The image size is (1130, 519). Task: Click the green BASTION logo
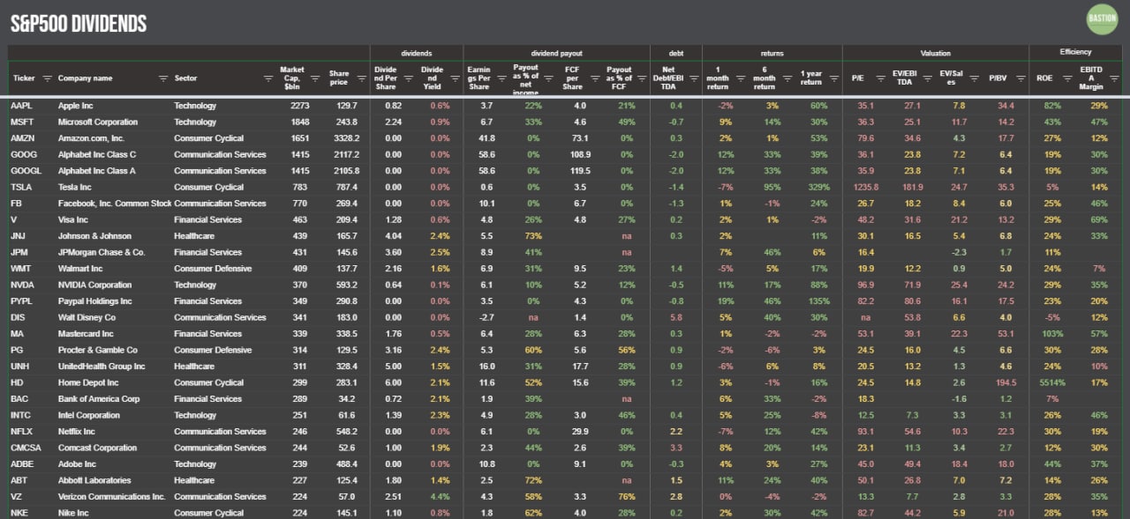1102,19
